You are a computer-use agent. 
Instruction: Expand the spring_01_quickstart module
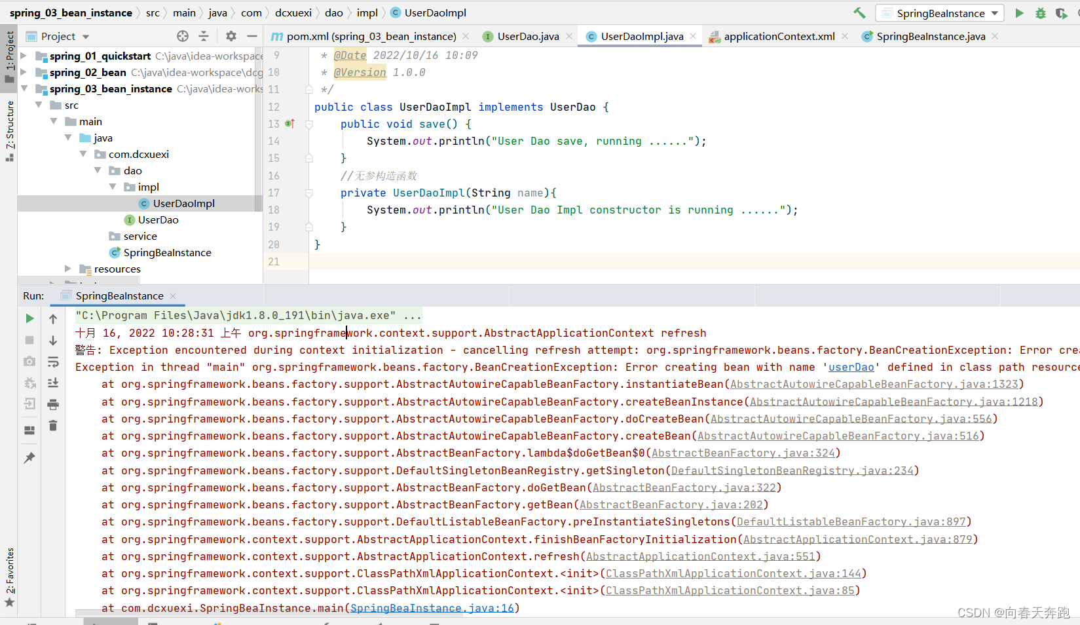point(24,56)
